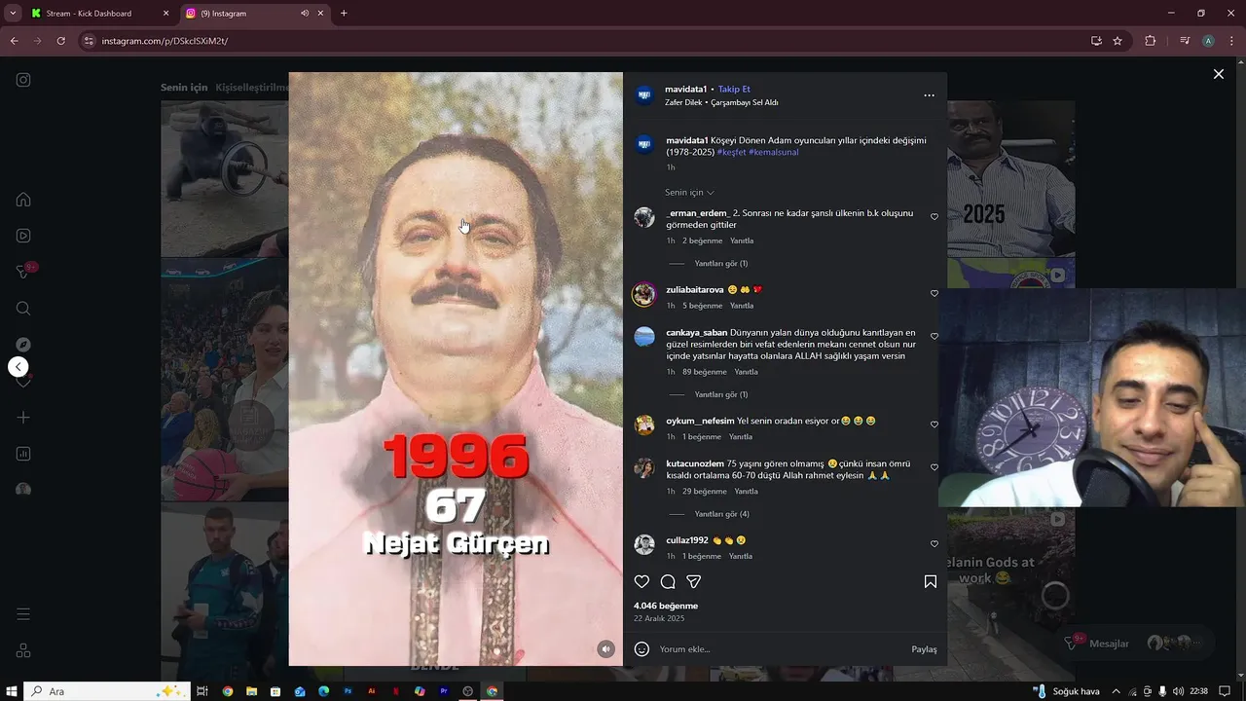Image resolution: width=1246 pixels, height=701 pixels.
Task: Expand replies under cankaya_saban's comment
Action: click(x=721, y=395)
